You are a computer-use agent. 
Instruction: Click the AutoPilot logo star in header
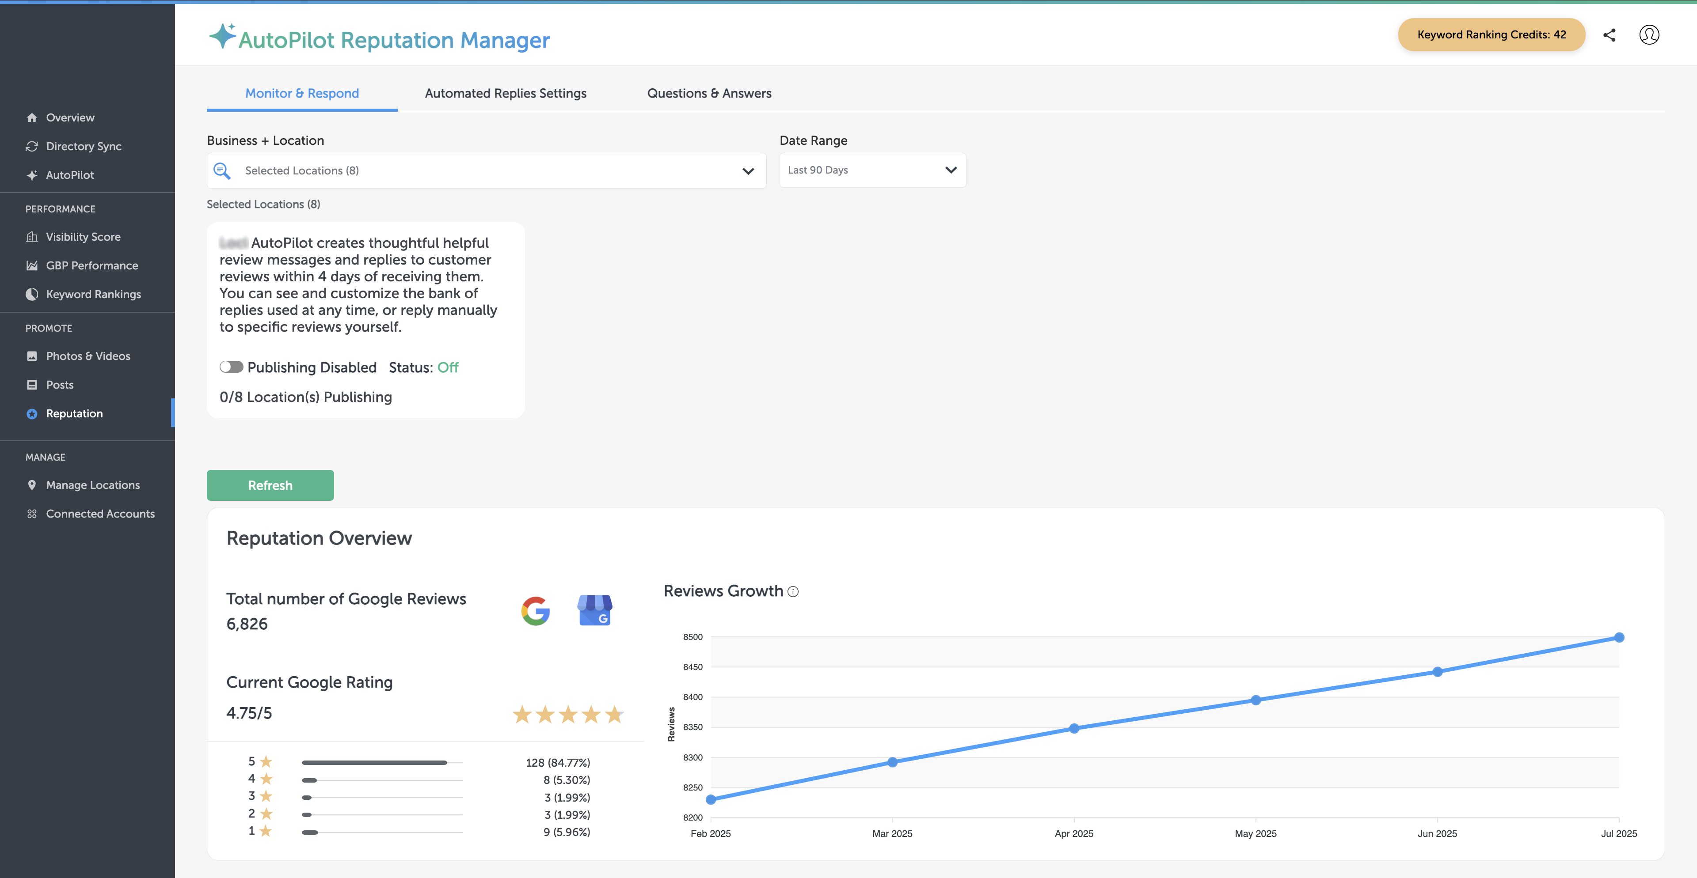click(222, 35)
